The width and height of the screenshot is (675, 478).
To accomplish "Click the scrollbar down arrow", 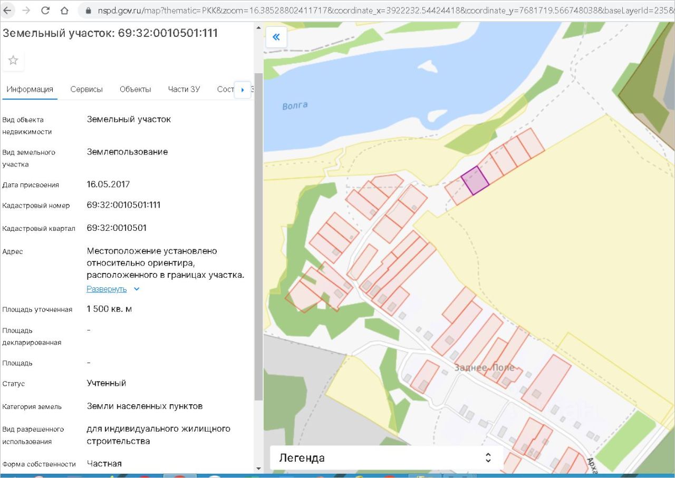I will click(258, 469).
